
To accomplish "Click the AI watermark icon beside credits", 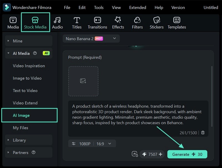I will [135, 154].
